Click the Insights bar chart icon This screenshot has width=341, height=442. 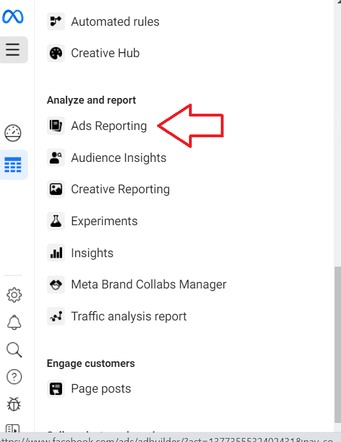[56, 253]
